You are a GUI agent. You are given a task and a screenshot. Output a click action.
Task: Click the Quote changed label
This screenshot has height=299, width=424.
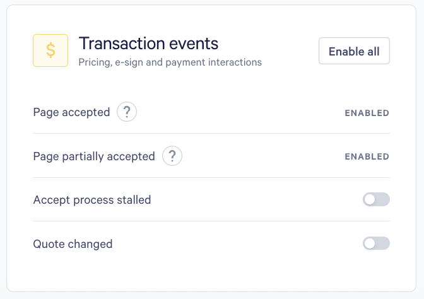point(73,243)
